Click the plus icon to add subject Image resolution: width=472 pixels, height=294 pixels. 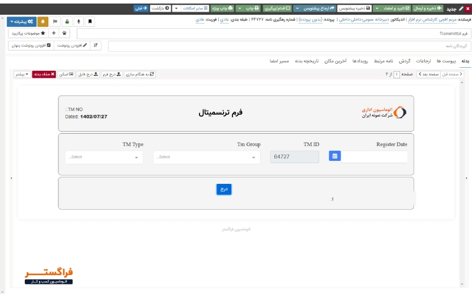point(54,33)
